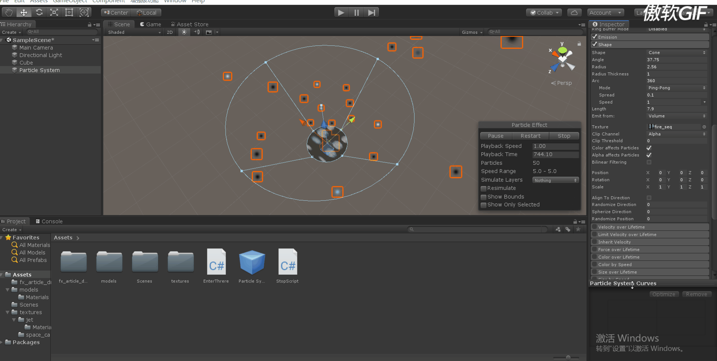The image size is (717, 361).
Task: Click the scene orientation gizmo Y axis
Action: pos(562,49)
